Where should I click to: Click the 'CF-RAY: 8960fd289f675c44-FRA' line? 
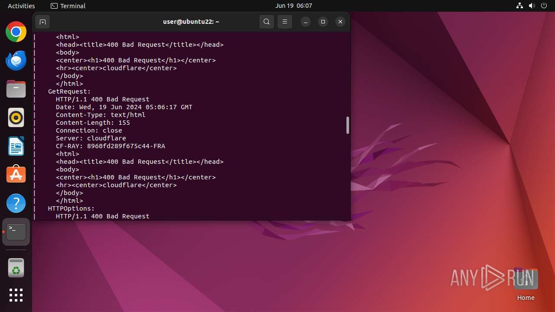(x=111, y=146)
